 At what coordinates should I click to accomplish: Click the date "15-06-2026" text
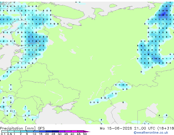[x=119, y=128]
